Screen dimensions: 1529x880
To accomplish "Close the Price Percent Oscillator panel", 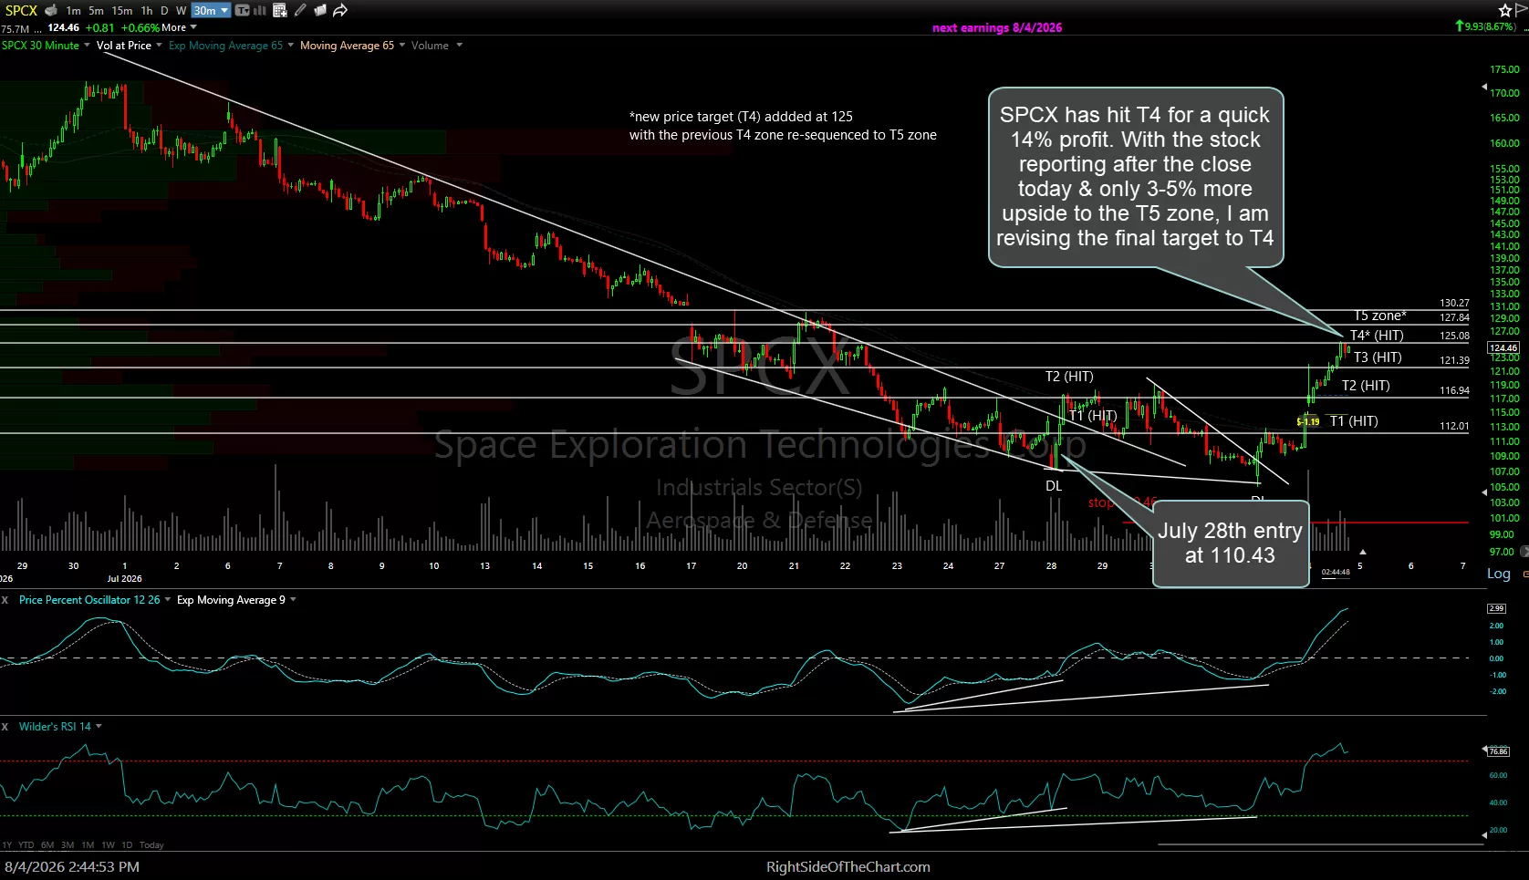I will 5,600.
